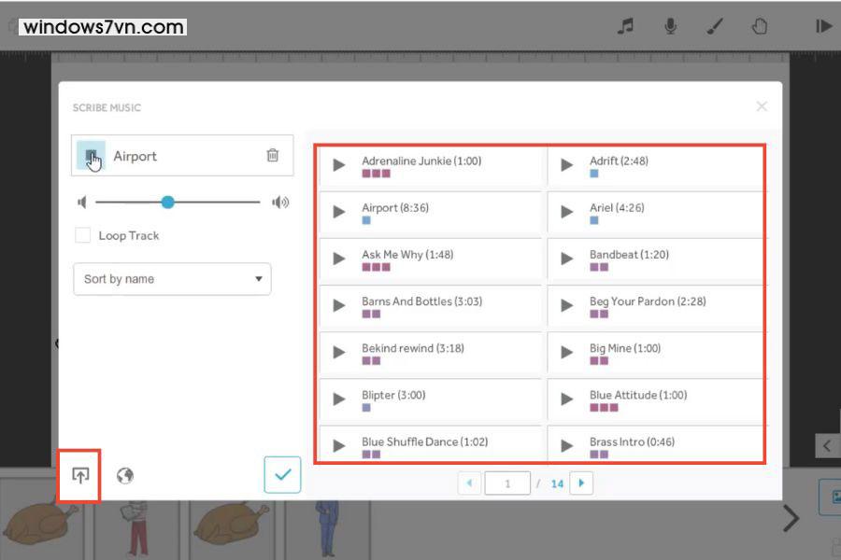Stop the currently playing Airport track
Screen dimensions: 841x560
click(x=91, y=156)
